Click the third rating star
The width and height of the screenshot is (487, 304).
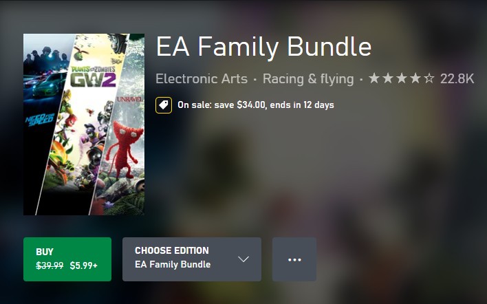coord(402,78)
